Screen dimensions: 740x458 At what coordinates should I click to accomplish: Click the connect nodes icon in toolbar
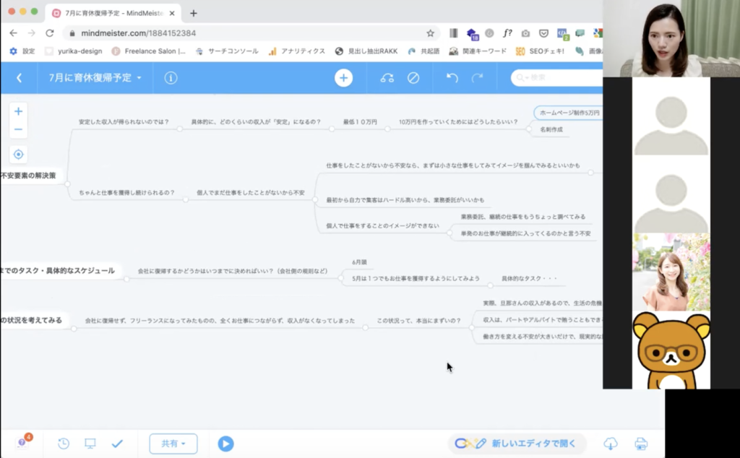pos(387,78)
